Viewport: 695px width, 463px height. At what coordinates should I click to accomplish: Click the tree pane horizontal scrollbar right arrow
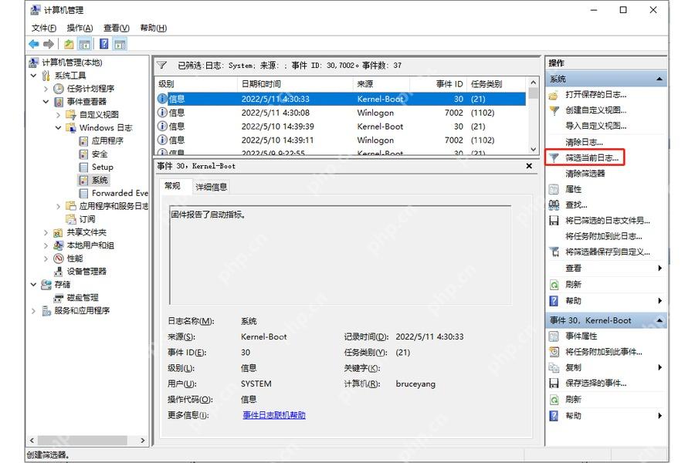coord(143,441)
